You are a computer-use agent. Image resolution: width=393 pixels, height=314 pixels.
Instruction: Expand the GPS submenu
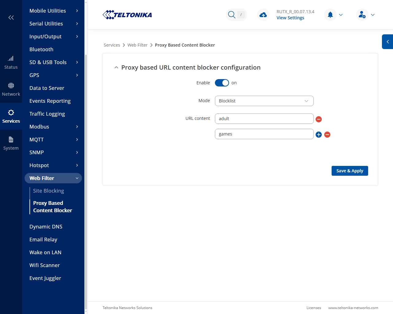tap(53, 75)
